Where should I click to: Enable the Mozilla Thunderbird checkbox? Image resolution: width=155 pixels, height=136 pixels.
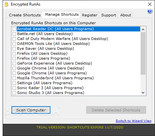14,78
